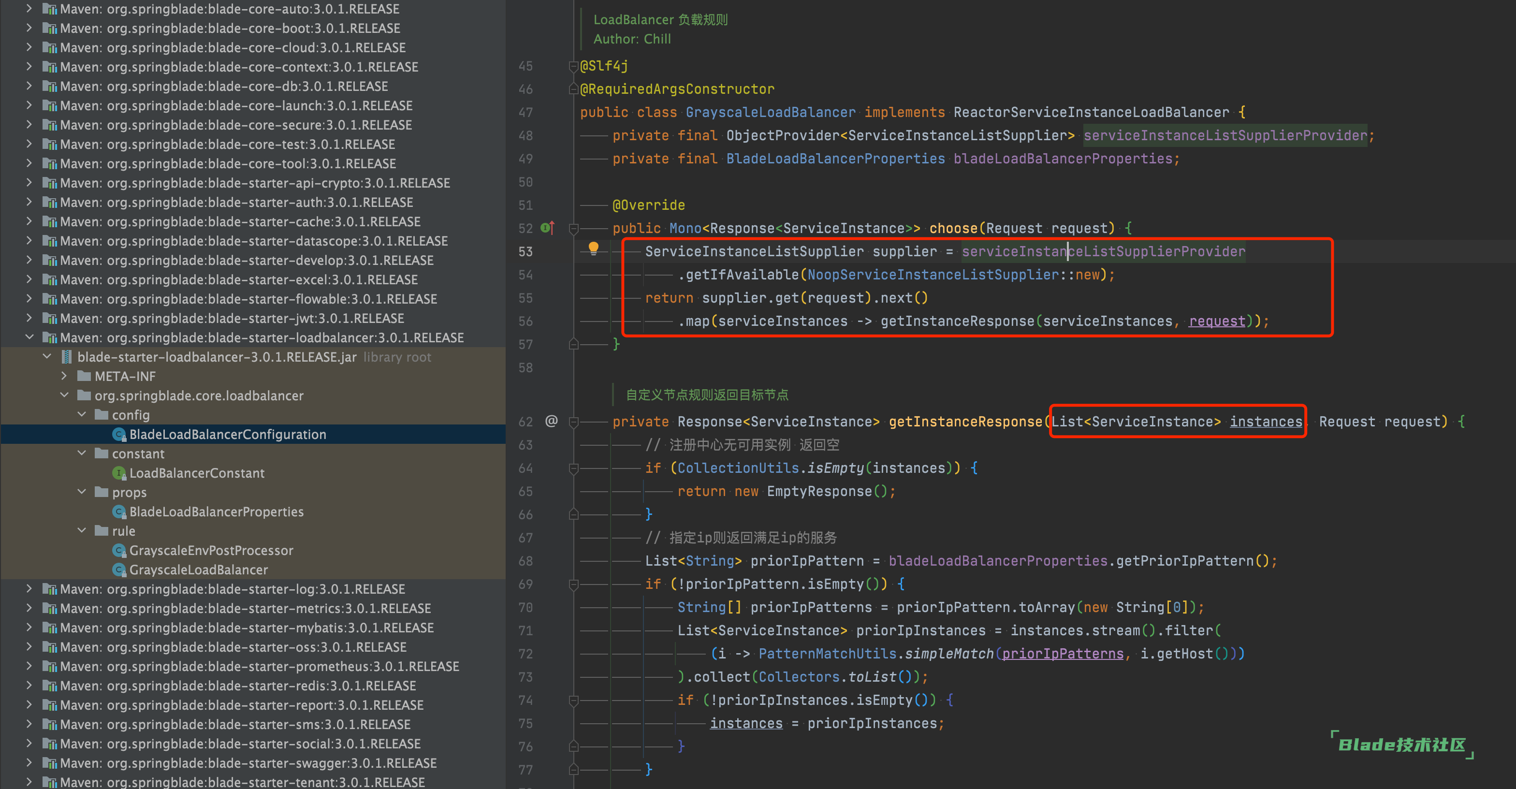Click the META-INF folder icon
Image resolution: width=1516 pixels, height=789 pixels.
(84, 376)
